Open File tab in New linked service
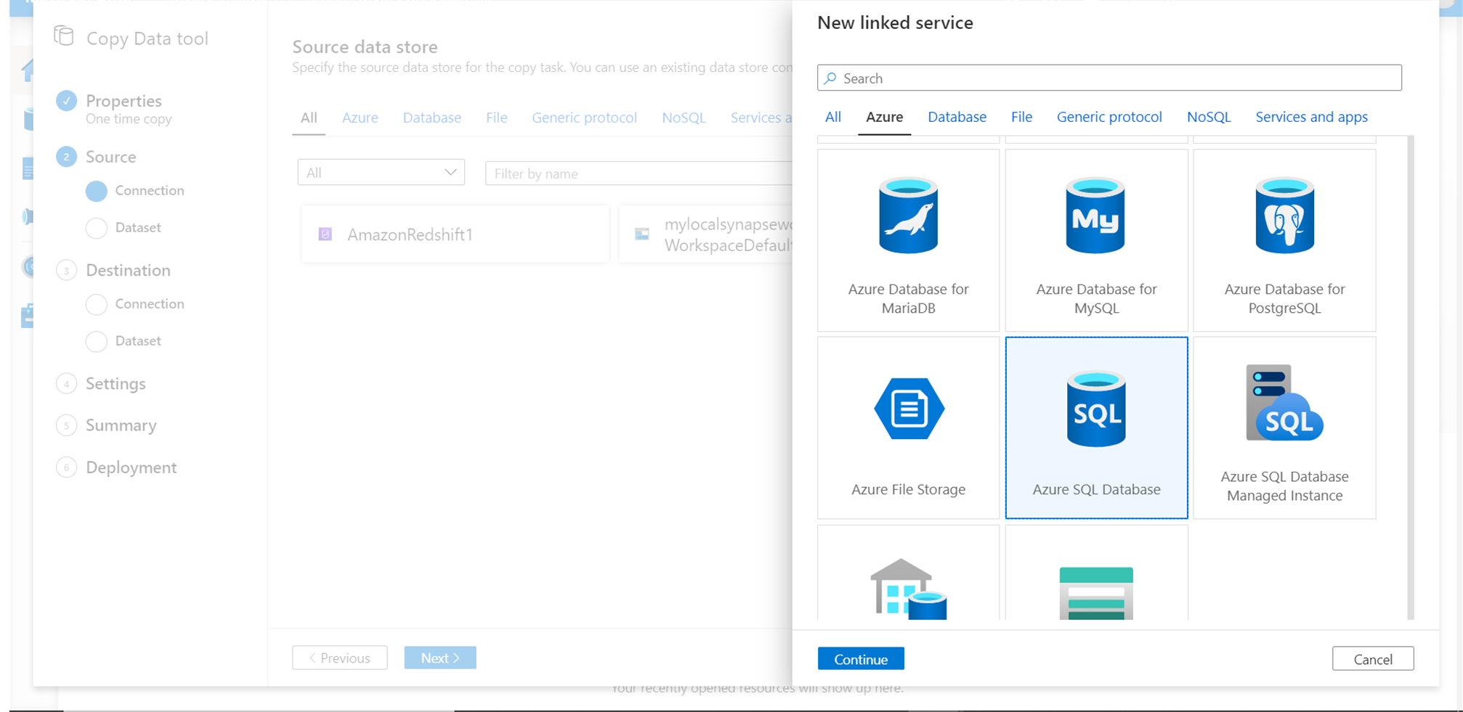Image resolution: width=1463 pixels, height=712 pixels. [1021, 117]
